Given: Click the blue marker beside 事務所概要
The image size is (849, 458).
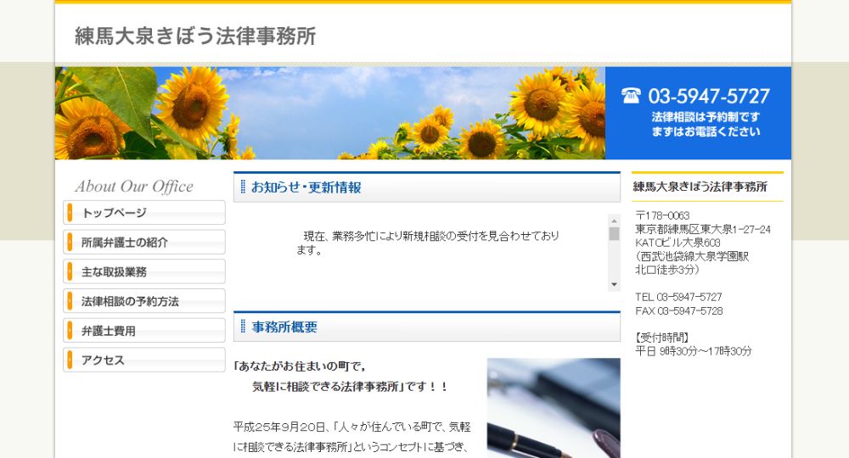Looking at the screenshot, I should (243, 327).
